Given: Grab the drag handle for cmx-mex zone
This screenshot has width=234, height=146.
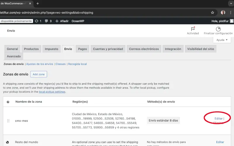Looking at the screenshot, I should [x=8, y=121].
